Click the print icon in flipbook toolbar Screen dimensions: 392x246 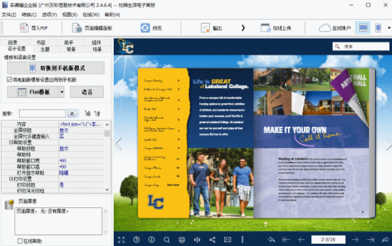click(182, 239)
